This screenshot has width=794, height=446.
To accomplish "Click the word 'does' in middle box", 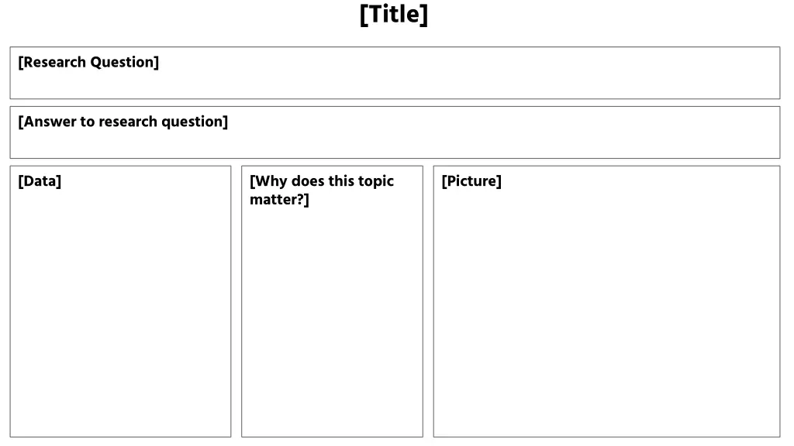I will tap(308, 181).
